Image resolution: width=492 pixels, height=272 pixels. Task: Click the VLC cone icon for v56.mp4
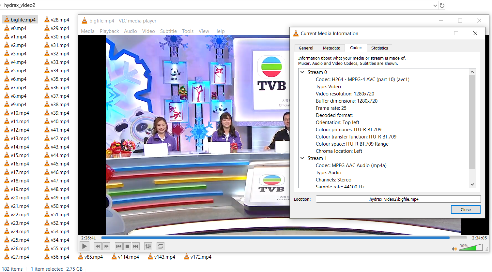[x=47, y=257]
